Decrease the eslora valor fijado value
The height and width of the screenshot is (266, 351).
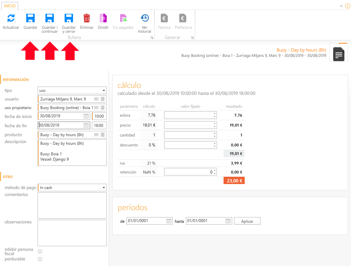[215, 117]
